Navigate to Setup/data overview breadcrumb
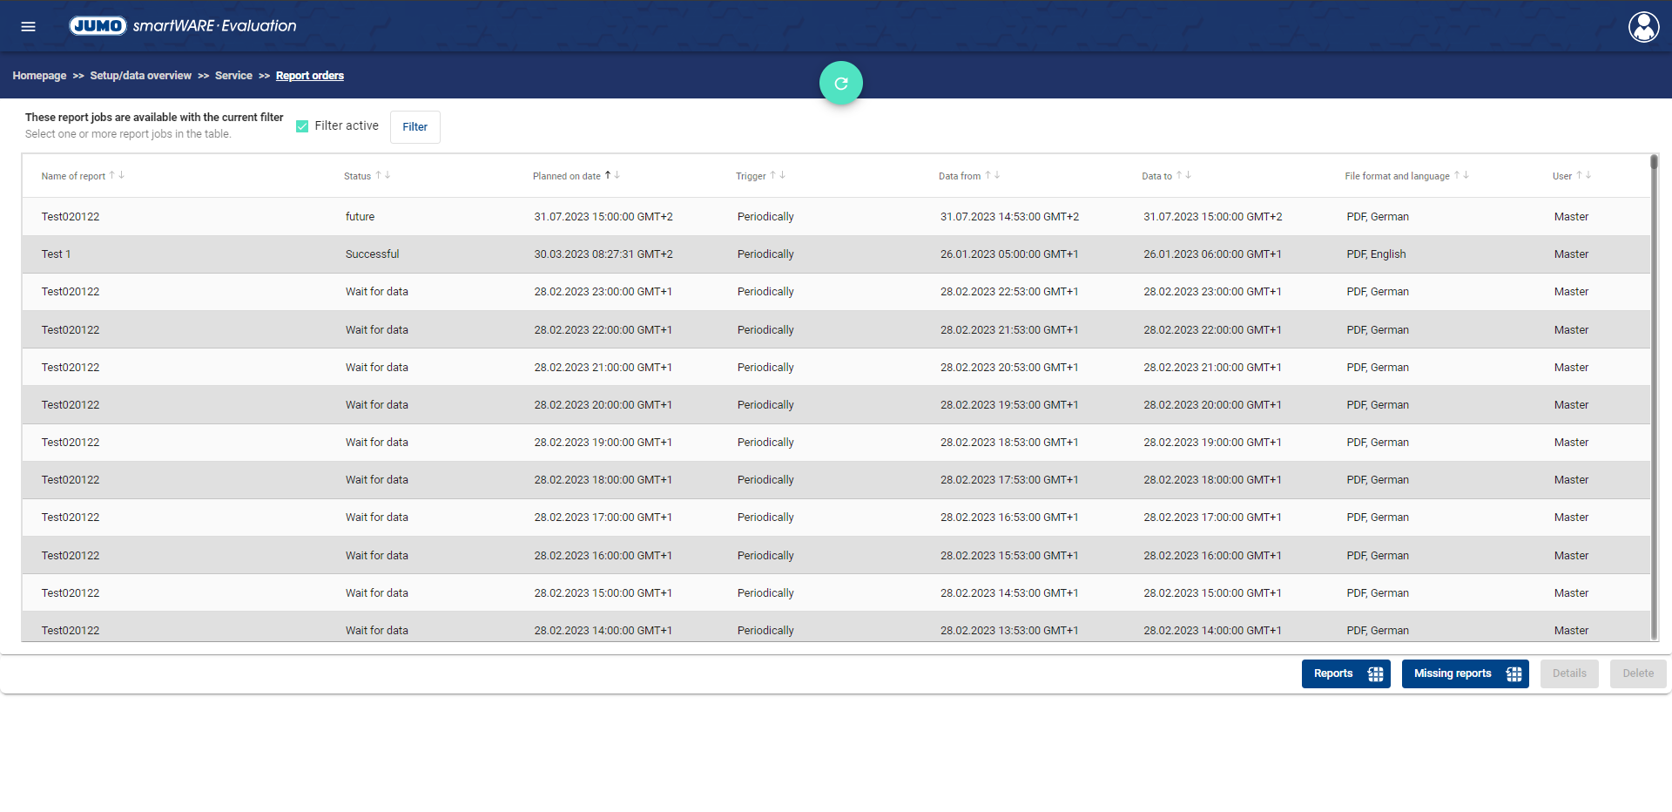Image resolution: width=1672 pixels, height=812 pixels. pos(140,76)
